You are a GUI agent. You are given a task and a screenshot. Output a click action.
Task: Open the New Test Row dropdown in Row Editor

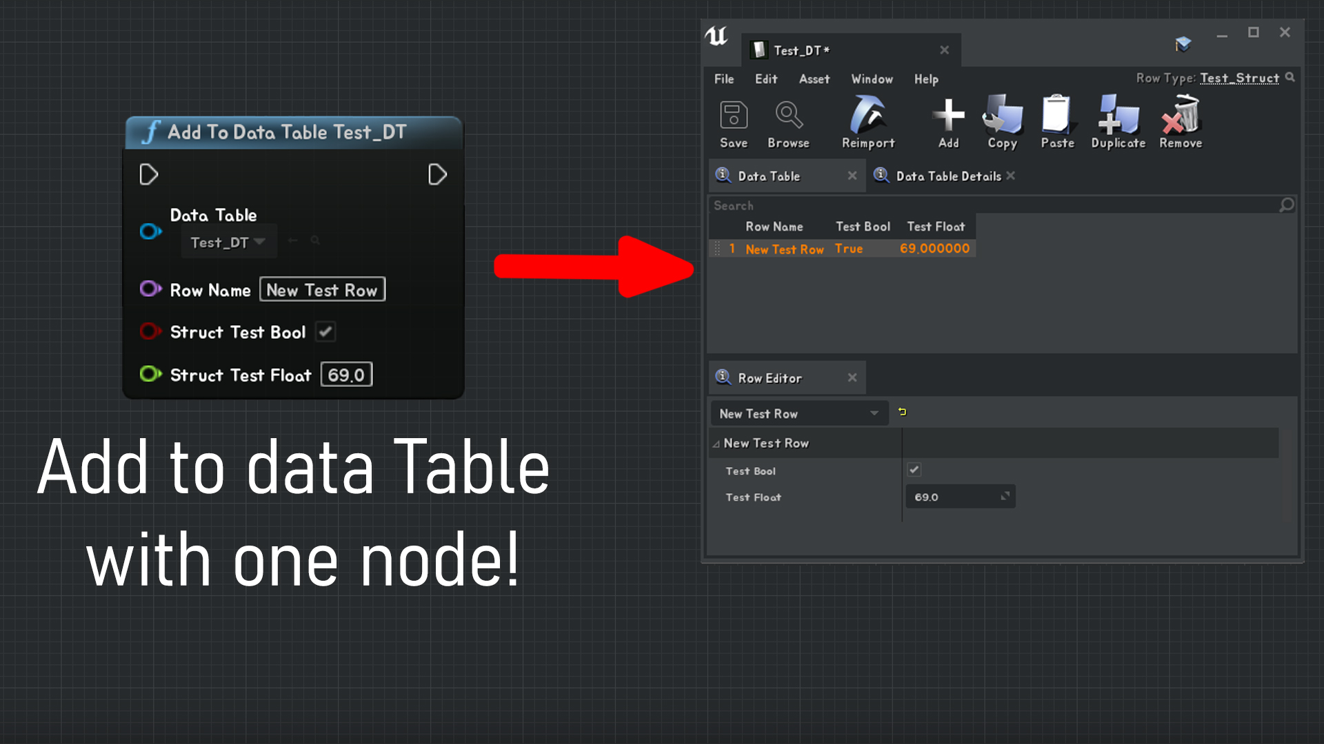pyautogui.click(x=873, y=413)
